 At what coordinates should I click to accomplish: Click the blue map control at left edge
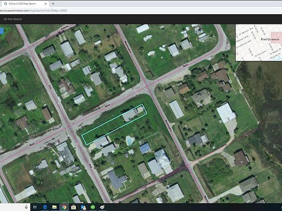pyautogui.click(x=1, y=31)
